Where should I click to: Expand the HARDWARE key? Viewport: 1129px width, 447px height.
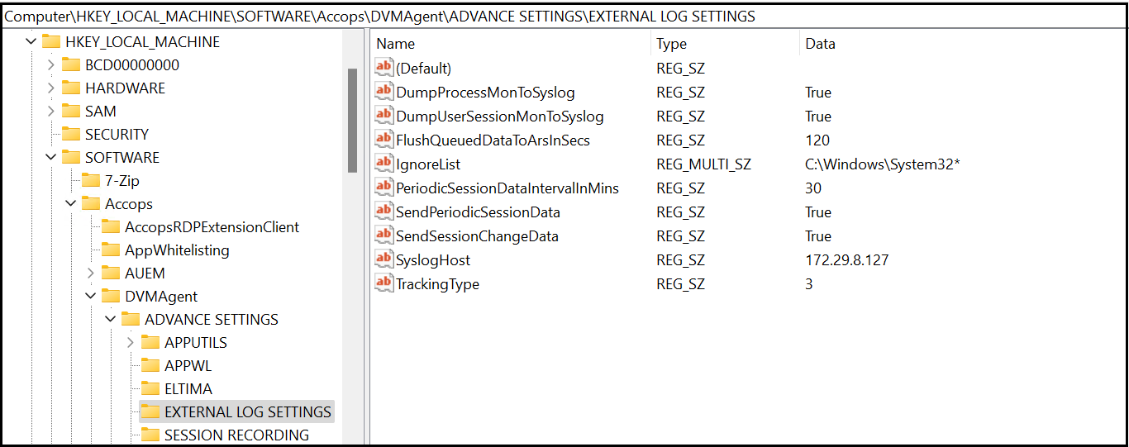point(51,88)
